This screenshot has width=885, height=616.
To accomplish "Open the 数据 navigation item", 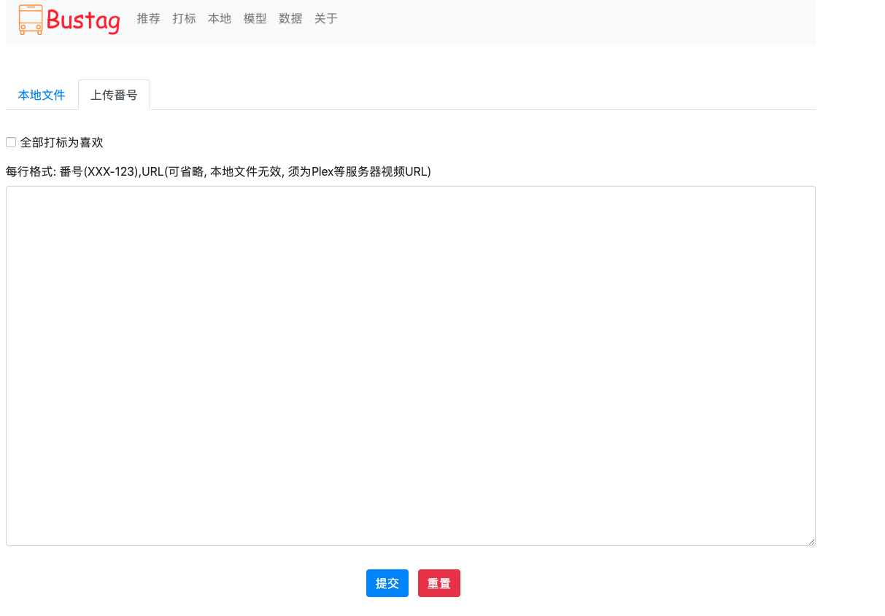I will click(x=290, y=19).
